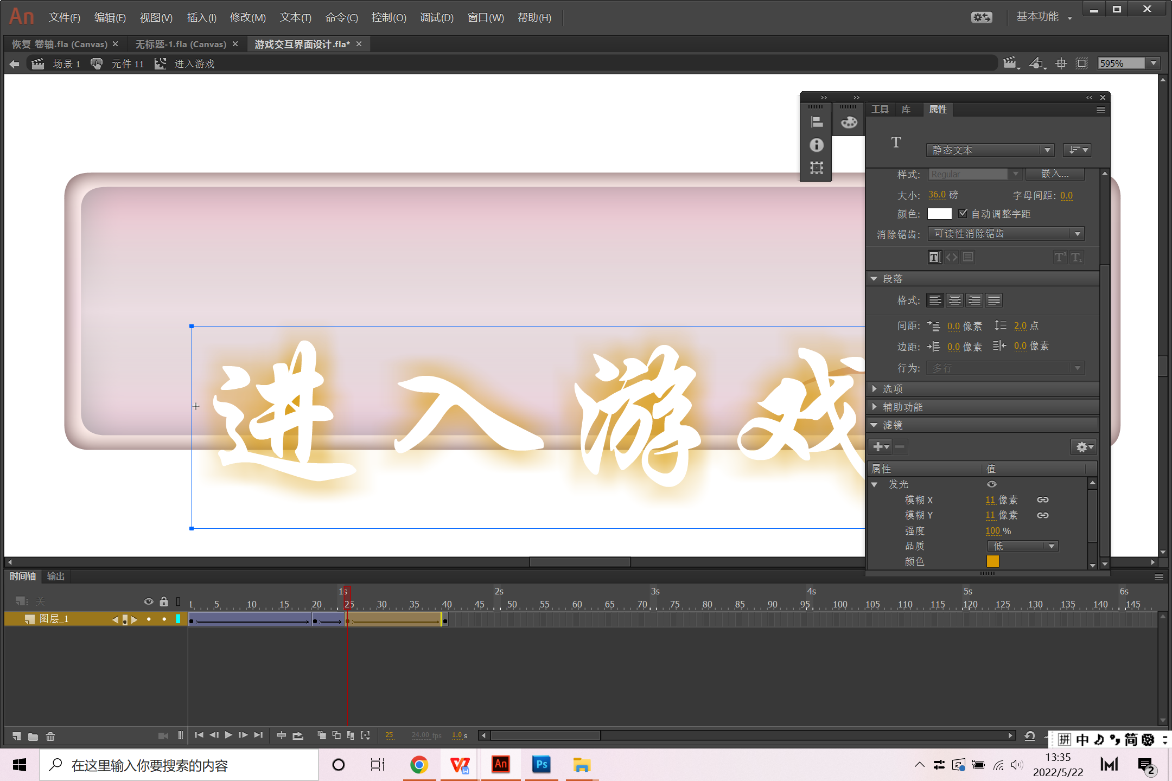Toggle auto kerning checkbox
Viewport: 1172px width, 781px height.
963,214
